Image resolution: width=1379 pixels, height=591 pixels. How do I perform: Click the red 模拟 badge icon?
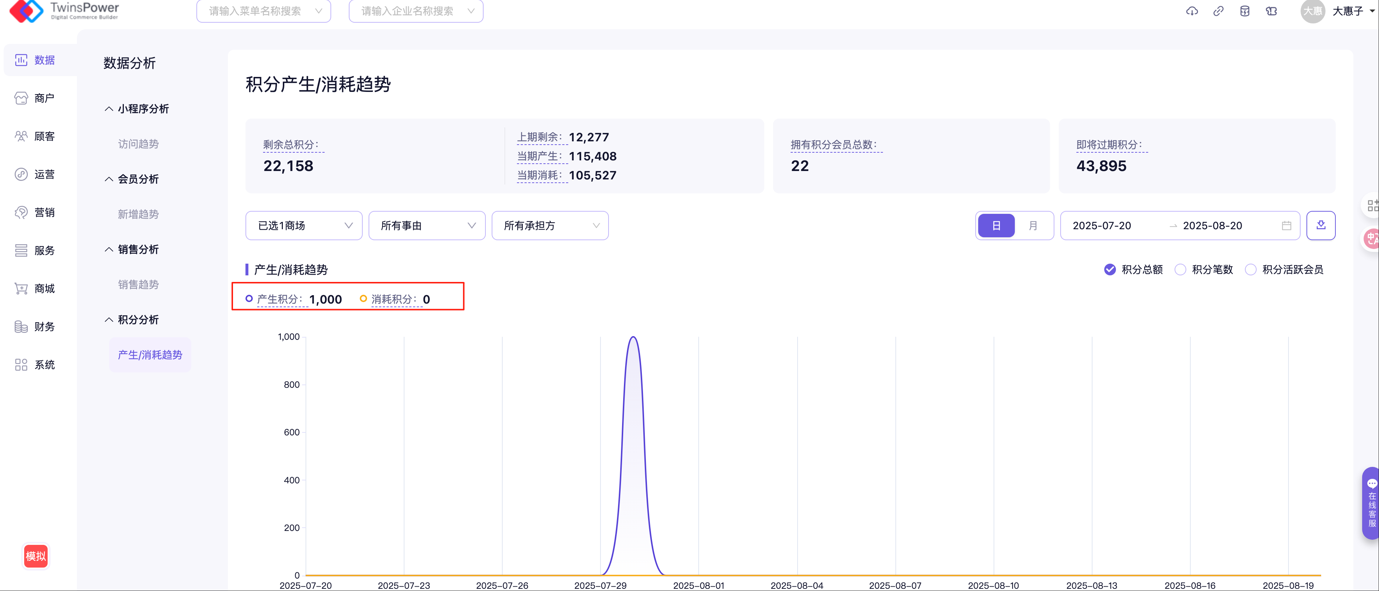point(36,556)
